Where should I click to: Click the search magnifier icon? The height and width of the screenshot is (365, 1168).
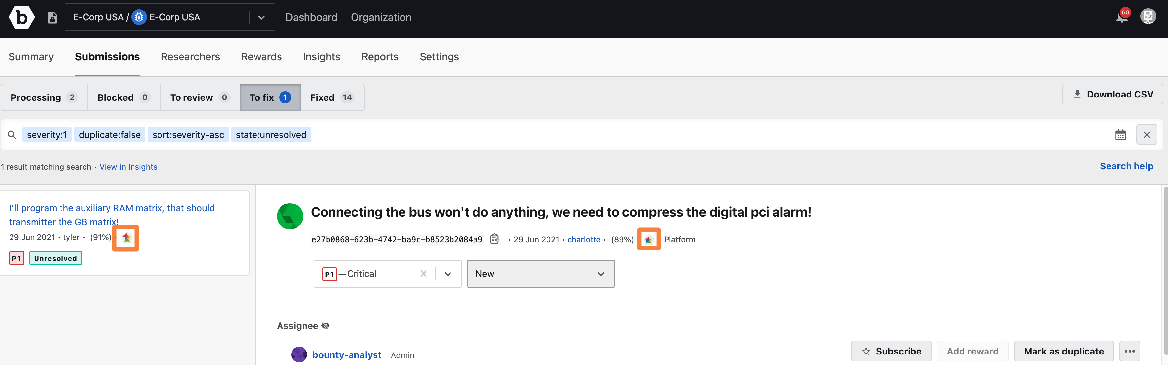pyautogui.click(x=12, y=135)
